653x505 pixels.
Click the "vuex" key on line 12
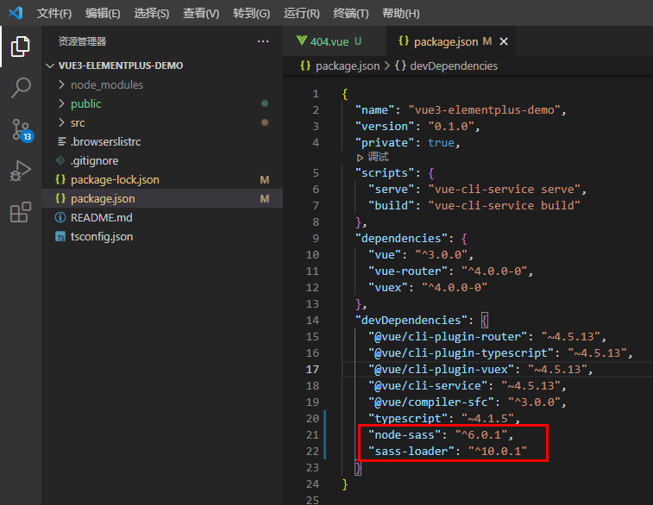[x=387, y=288]
